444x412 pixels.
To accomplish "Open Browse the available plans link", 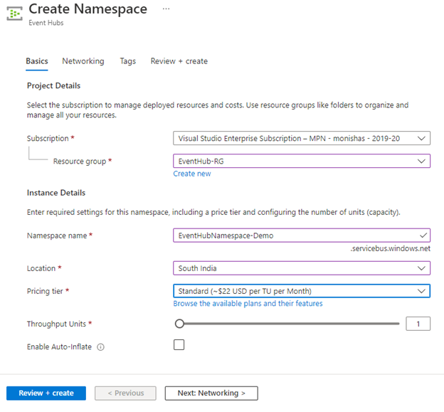I will (x=248, y=304).
